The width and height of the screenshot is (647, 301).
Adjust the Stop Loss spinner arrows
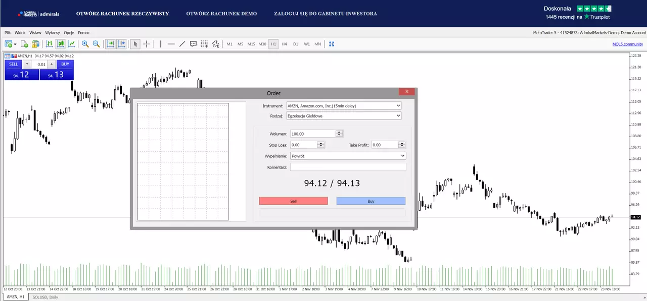(320, 145)
